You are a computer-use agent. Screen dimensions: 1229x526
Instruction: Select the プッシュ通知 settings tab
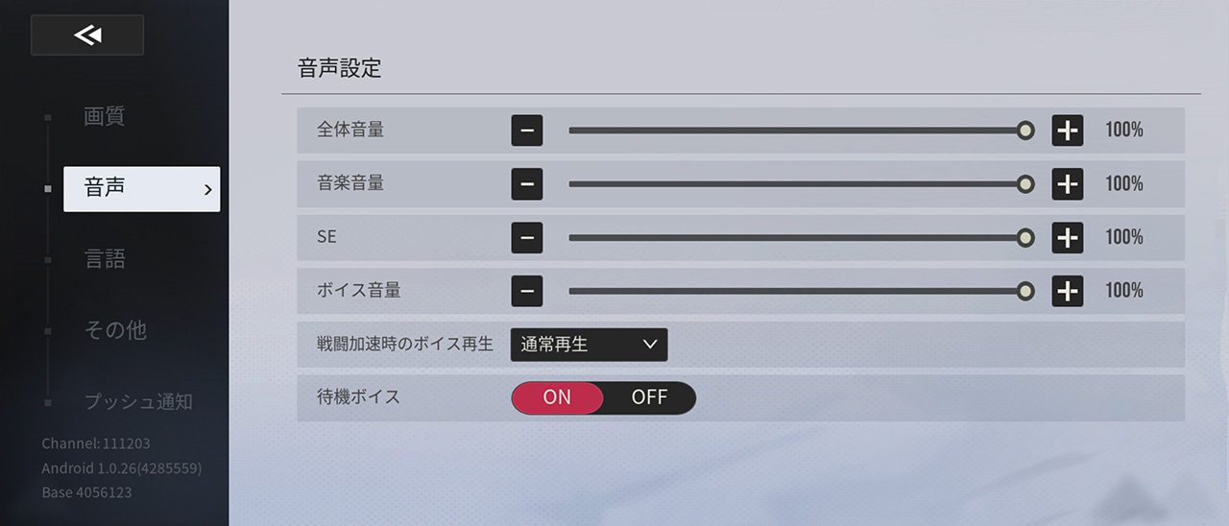[x=138, y=401]
